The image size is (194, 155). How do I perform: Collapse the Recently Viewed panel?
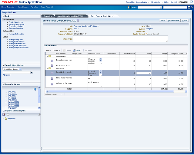pyautogui.click(x=4, y=84)
